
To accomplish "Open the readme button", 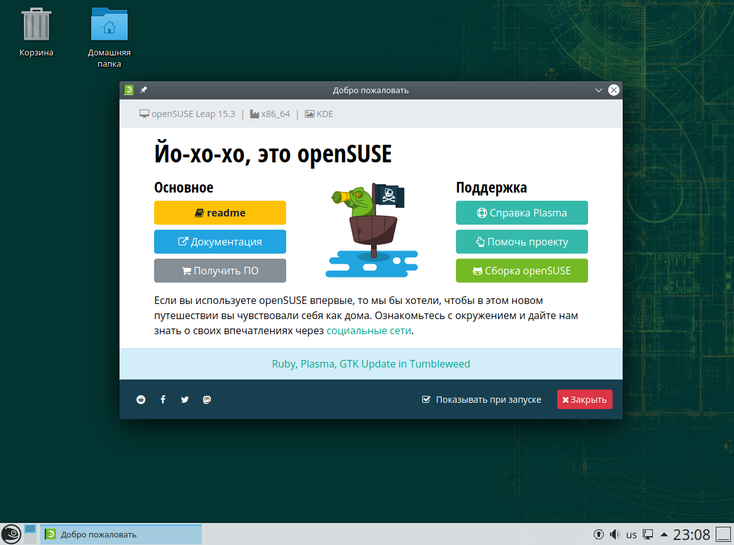I will 220,213.
